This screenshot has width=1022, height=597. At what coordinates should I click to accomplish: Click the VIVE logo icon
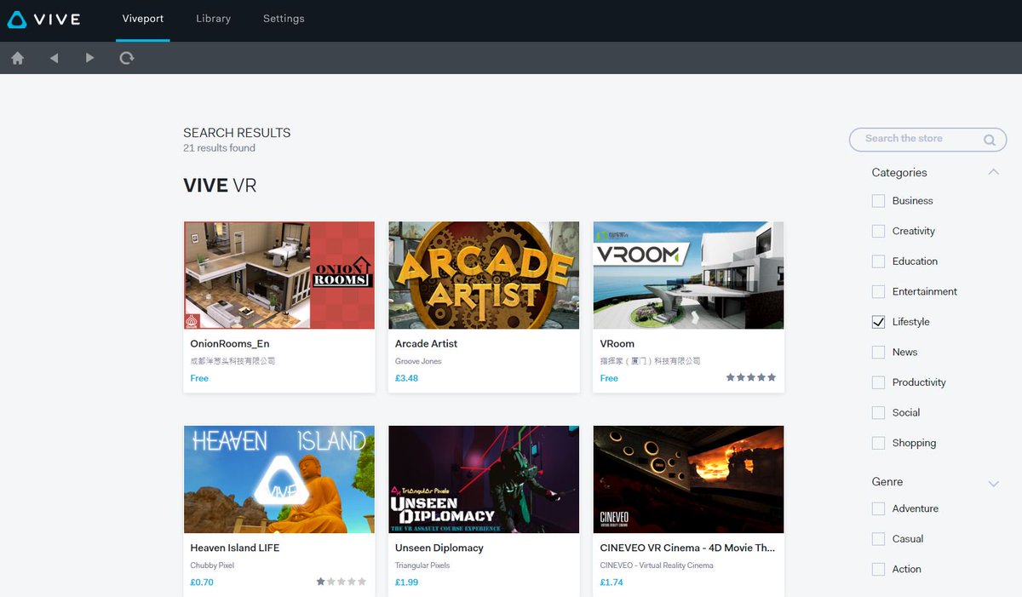pyautogui.click(x=17, y=20)
